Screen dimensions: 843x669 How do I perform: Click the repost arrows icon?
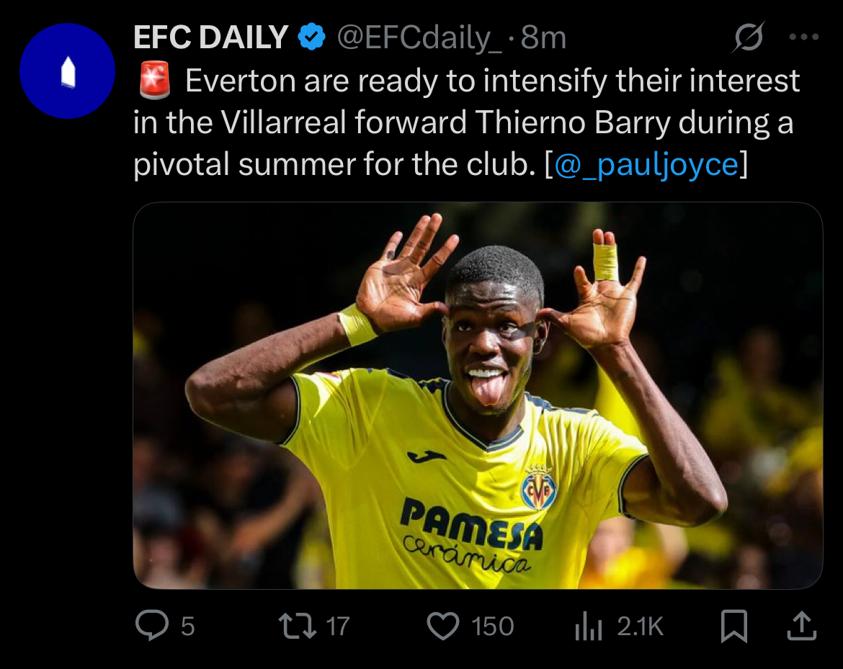[298, 626]
